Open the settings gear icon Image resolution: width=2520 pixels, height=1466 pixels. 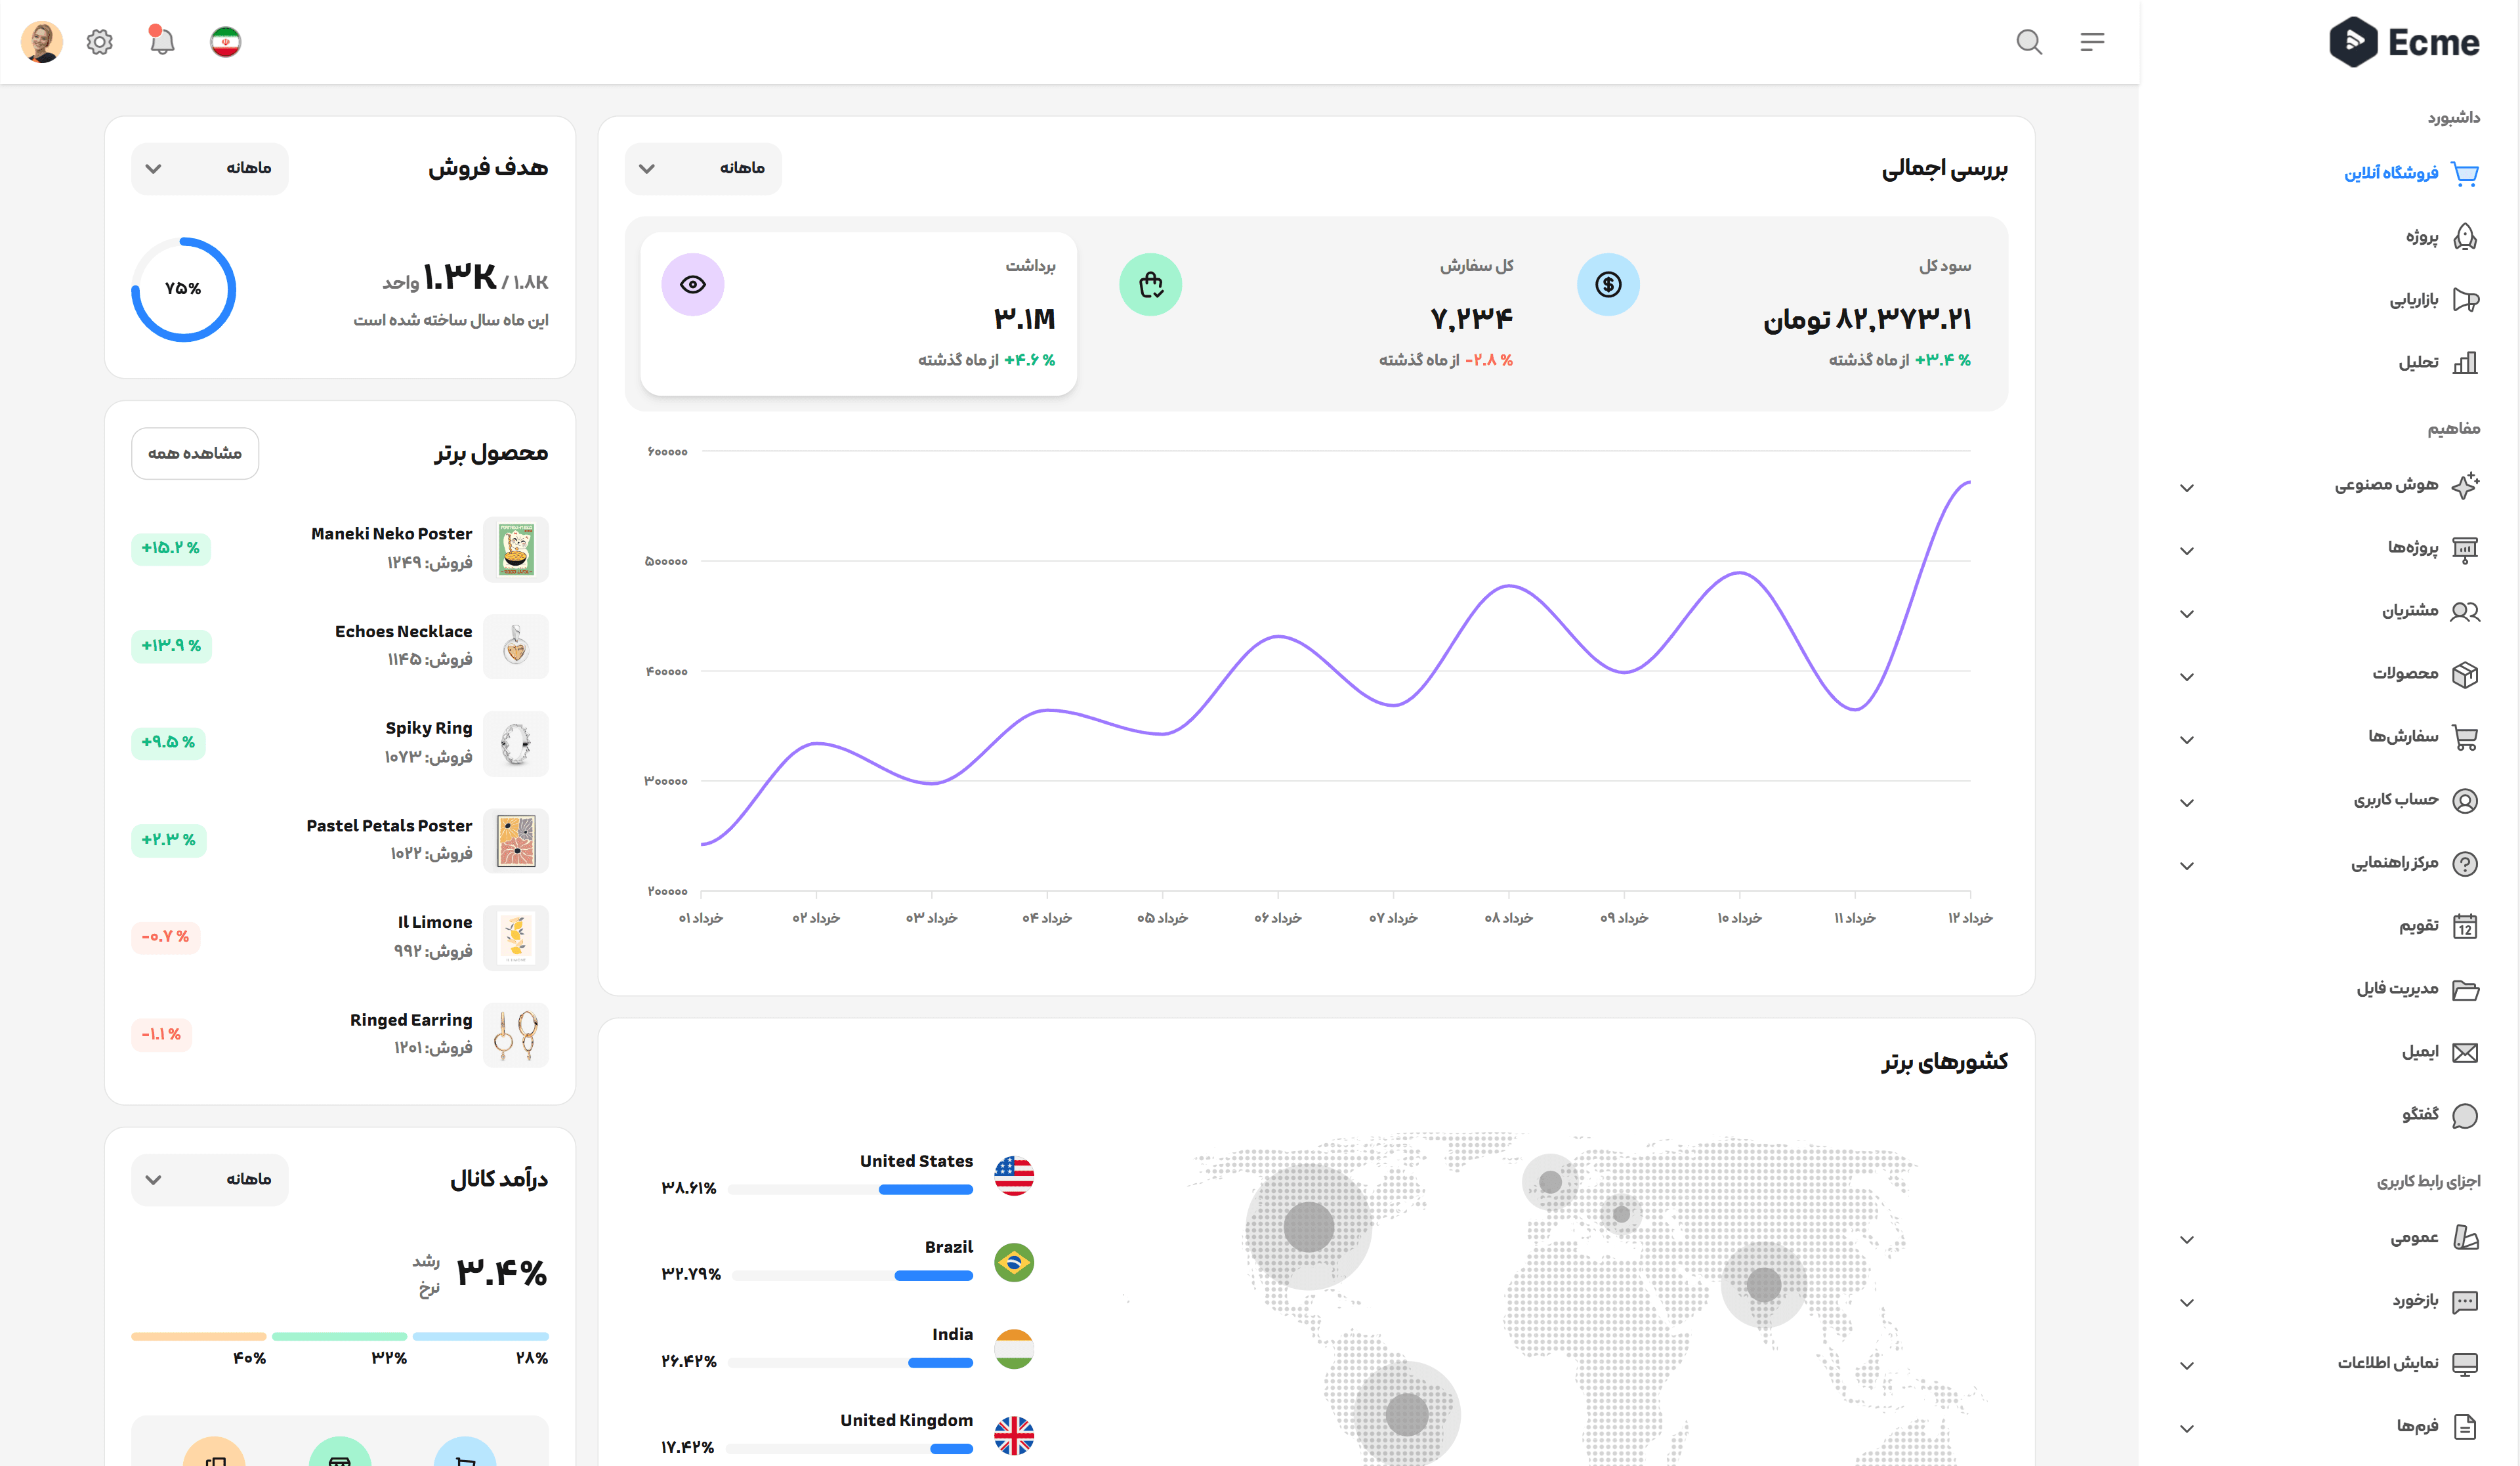[x=99, y=42]
